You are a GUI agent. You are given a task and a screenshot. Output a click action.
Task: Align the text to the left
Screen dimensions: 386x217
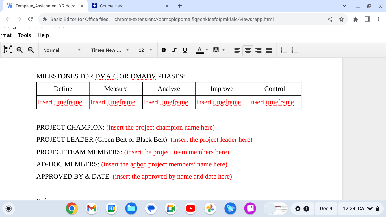coord(237,50)
